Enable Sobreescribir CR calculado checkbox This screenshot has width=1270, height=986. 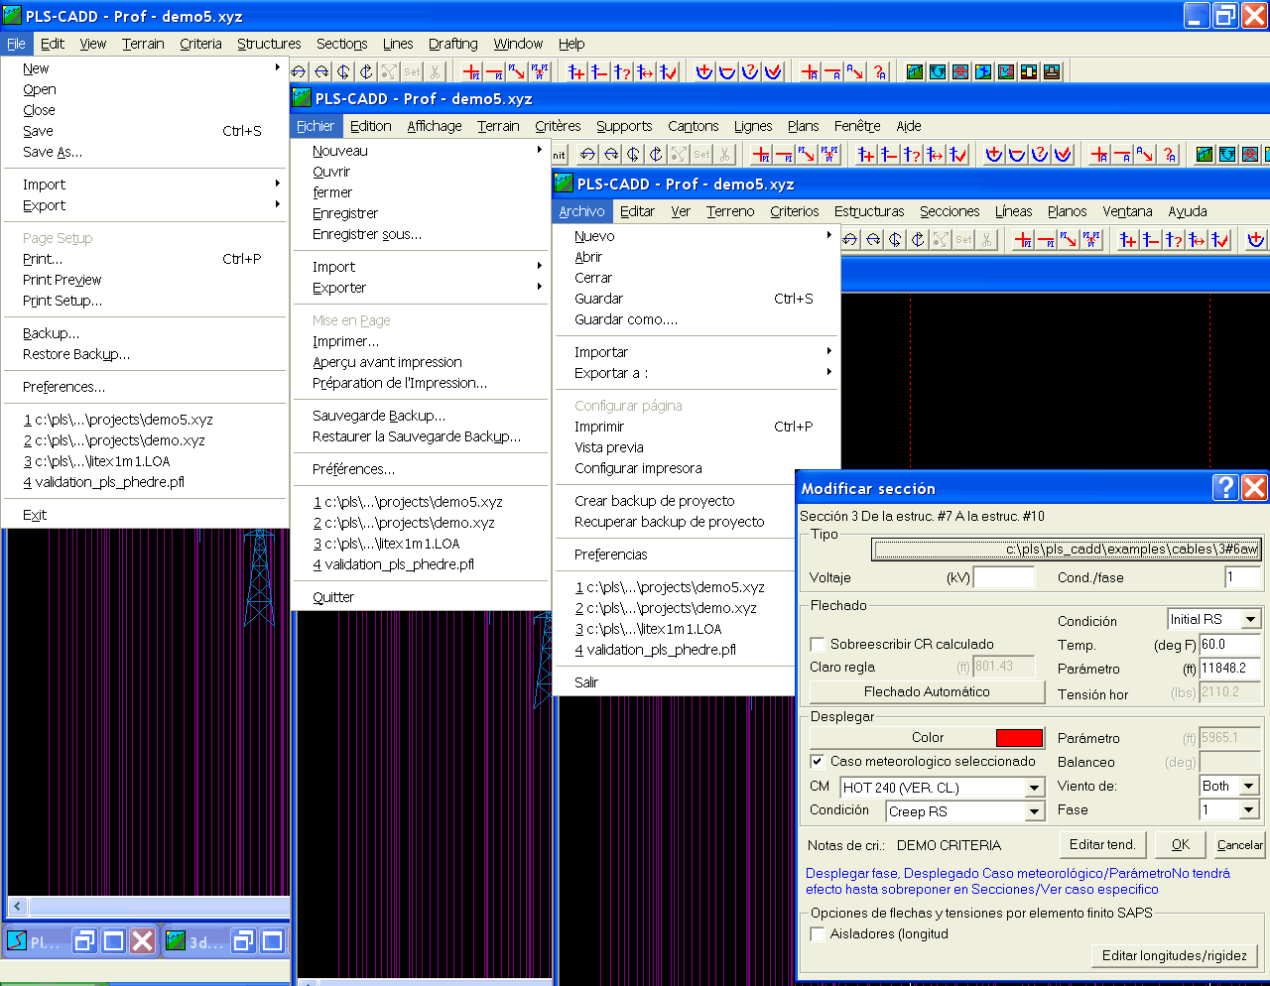coord(818,644)
